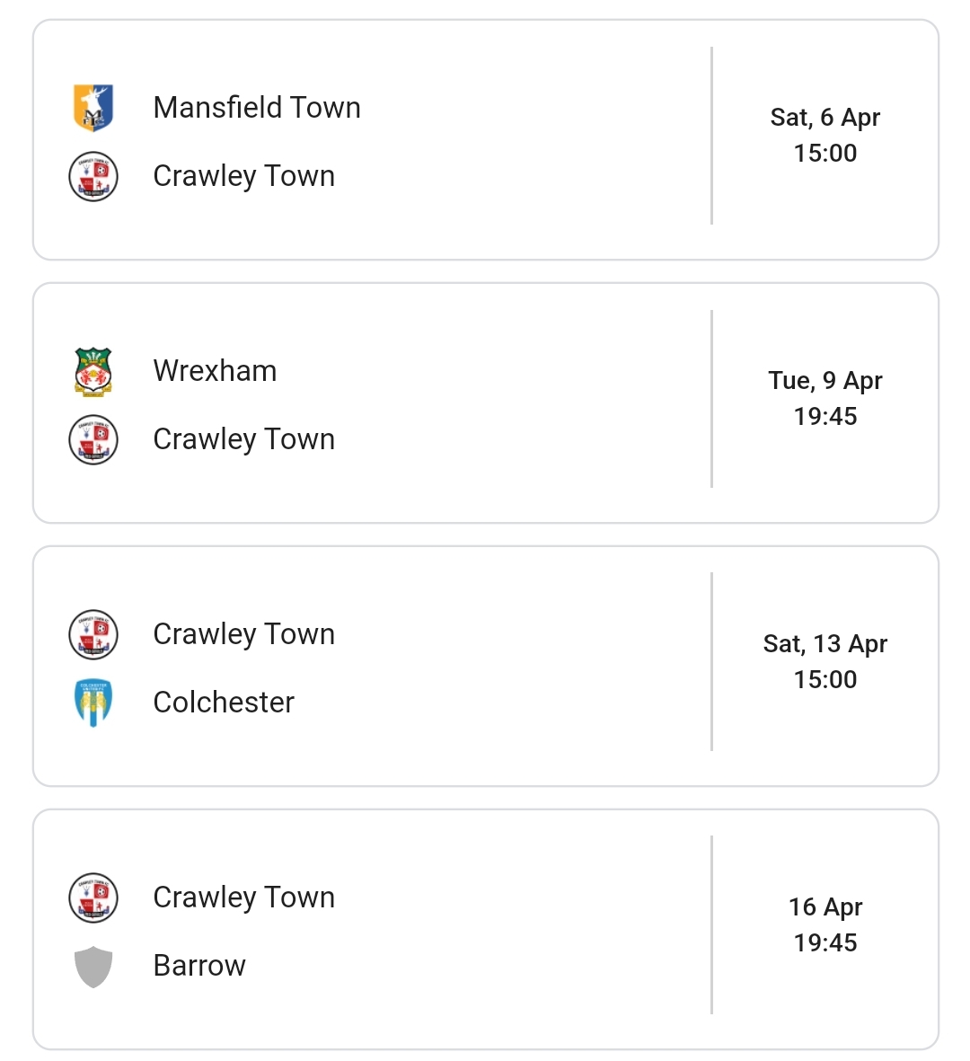The image size is (970, 1061).
Task: Click Crawley Town crest in Colchester fixture
Action: [93, 634]
